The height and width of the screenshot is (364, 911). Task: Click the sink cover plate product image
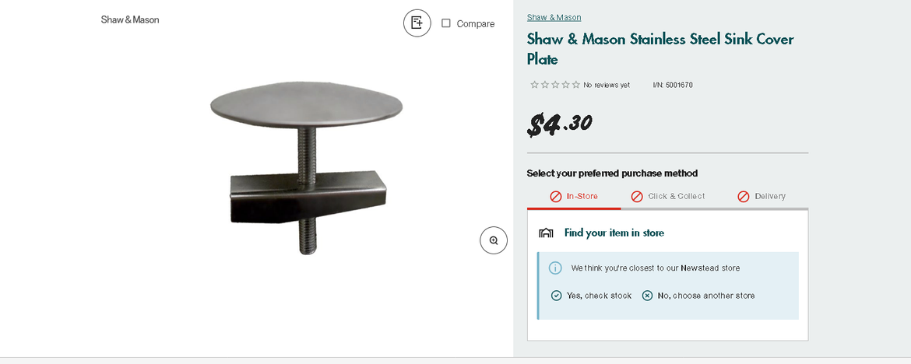point(306,166)
